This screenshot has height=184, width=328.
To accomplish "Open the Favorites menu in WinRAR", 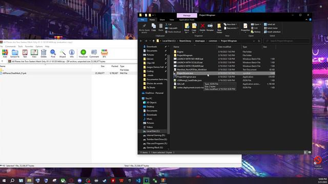I will tap(29, 47).
